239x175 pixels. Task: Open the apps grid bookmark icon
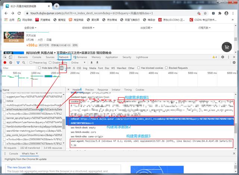pos(6,20)
